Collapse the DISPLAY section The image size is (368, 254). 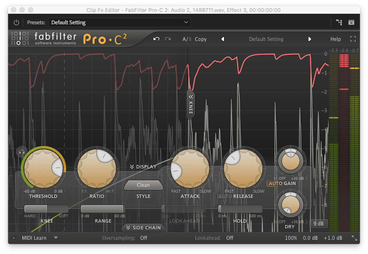tap(143, 167)
